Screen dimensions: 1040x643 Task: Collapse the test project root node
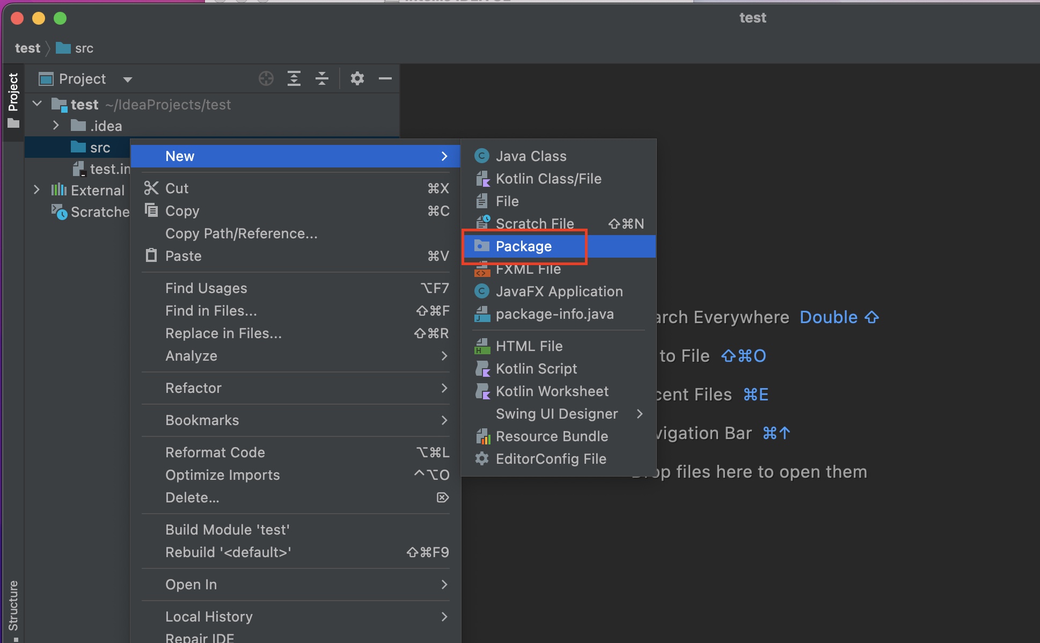37,104
